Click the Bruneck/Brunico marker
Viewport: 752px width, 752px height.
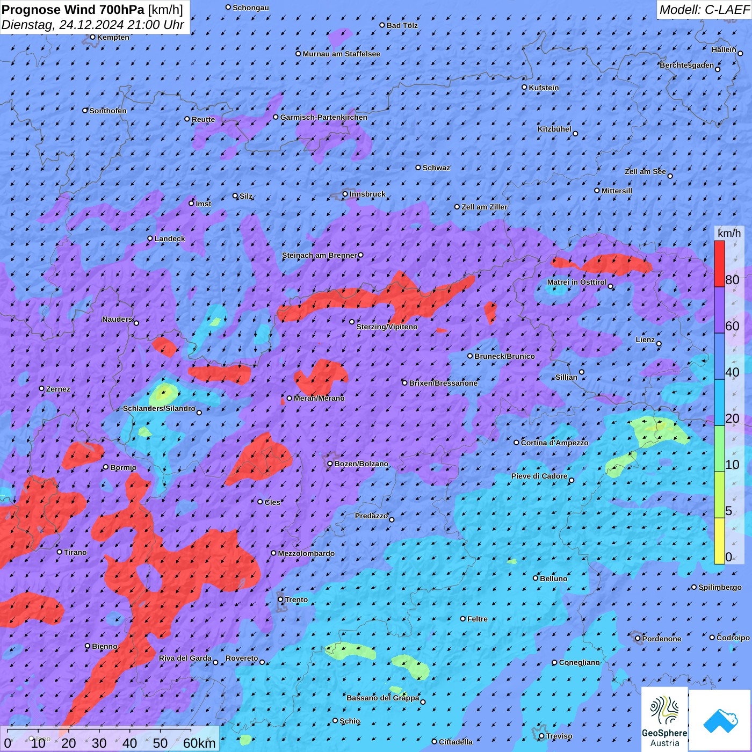pyautogui.click(x=470, y=356)
